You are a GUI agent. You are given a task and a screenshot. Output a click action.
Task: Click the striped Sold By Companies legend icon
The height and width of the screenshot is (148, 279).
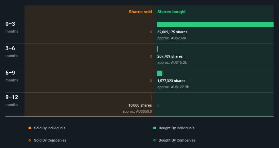click(30, 140)
